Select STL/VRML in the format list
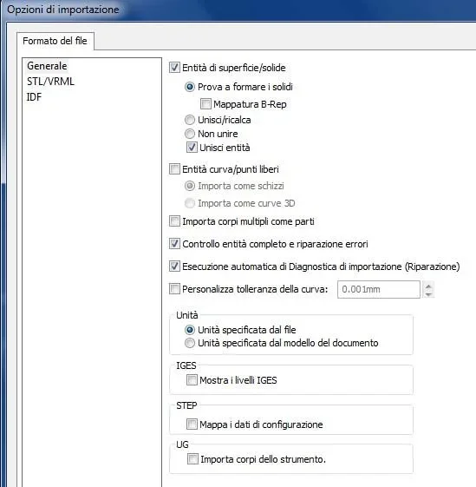 [x=50, y=82]
